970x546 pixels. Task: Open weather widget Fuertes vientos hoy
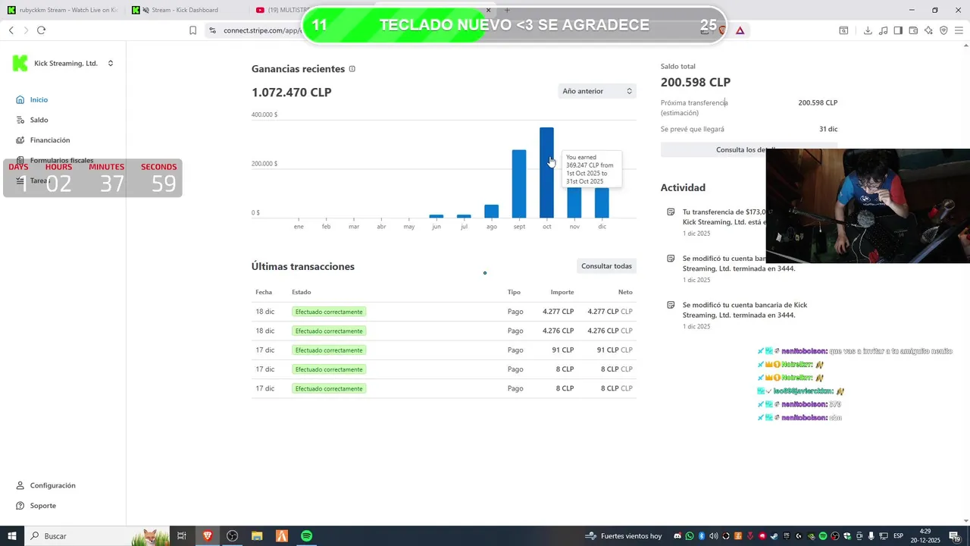(624, 536)
